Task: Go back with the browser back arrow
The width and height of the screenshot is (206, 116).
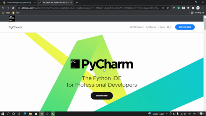Action: point(3,8)
